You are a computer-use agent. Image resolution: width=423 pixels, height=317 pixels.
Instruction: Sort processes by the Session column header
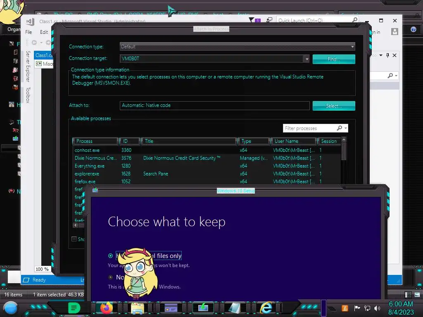pos(329,141)
